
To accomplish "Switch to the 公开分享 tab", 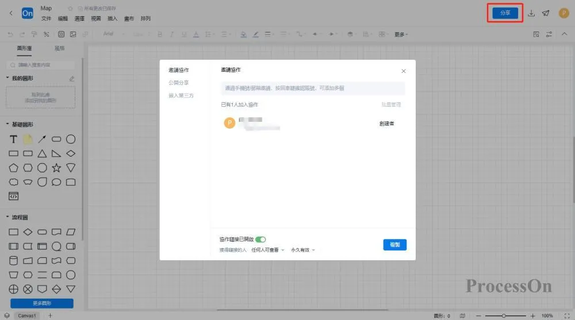I will pos(178,83).
